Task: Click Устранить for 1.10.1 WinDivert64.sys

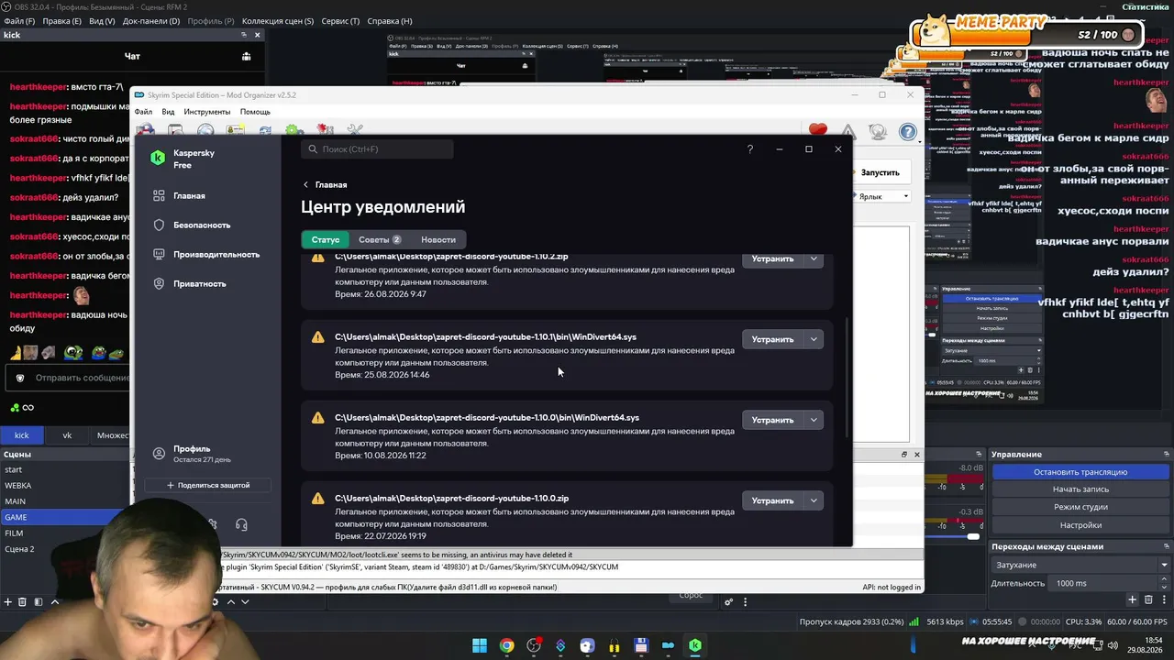Action: pyautogui.click(x=772, y=339)
